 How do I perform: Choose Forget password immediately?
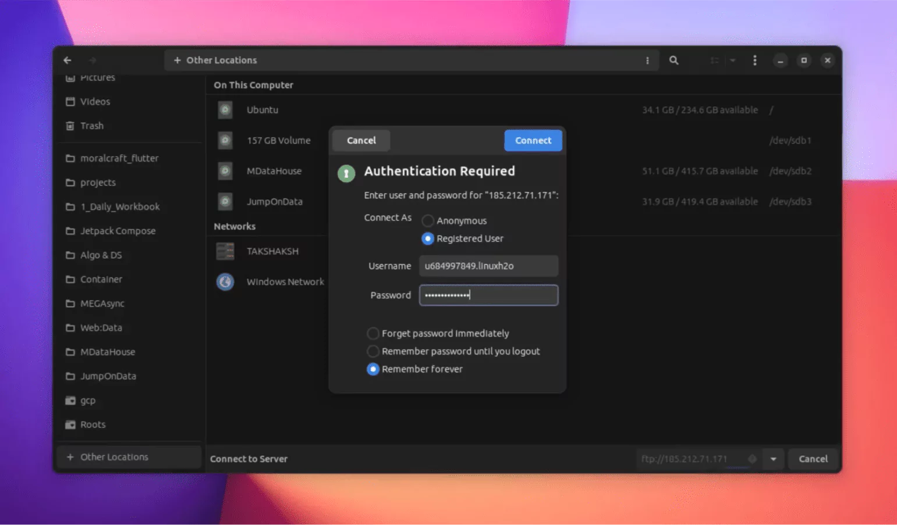[373, 333]
